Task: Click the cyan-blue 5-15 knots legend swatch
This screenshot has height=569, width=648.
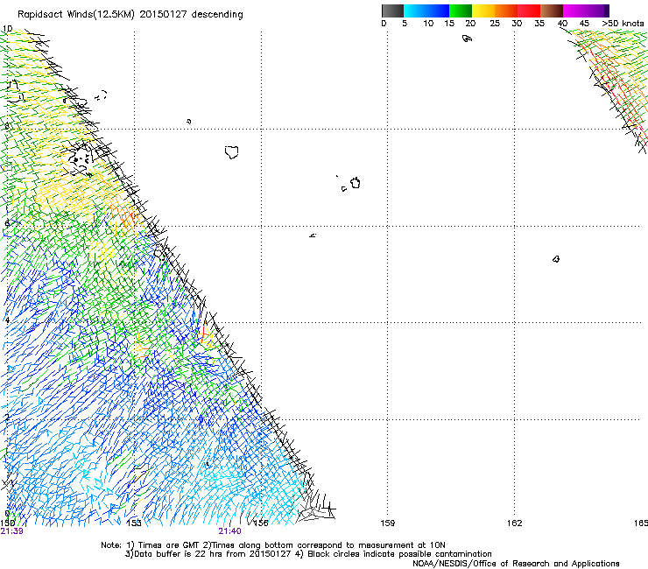Action: 426,11
